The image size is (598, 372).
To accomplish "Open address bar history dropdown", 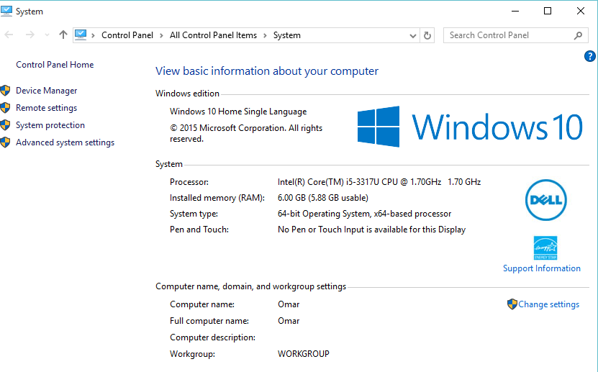I will tap(412, 35).
